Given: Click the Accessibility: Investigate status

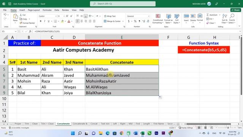Looking at the screenshot, I should (19, 128).
